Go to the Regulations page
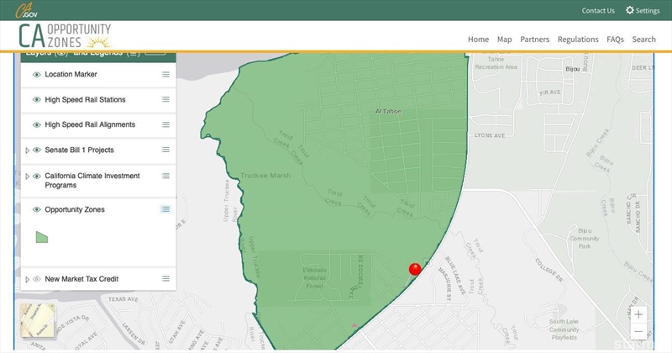 [x=578, y=40]
